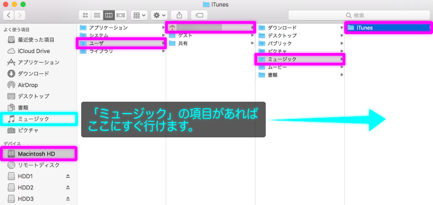Image resolution: width=433 pixels, height=205 pixels.
Task: Open デスクトップ in the sidebar
Action: [38, 96]
